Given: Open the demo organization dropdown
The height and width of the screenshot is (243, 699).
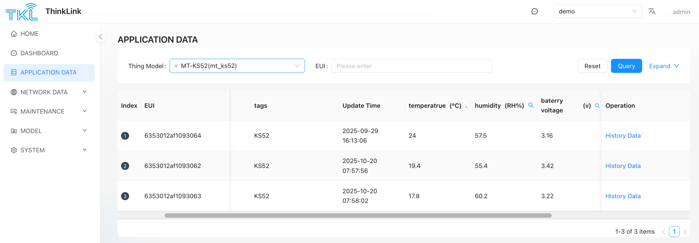Looking at the screenshot, I should 597,11.
